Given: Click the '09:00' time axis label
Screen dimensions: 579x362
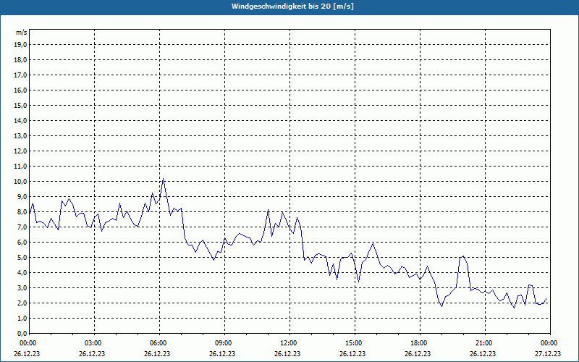Looking at the screenshot, I should coord(224,343).
